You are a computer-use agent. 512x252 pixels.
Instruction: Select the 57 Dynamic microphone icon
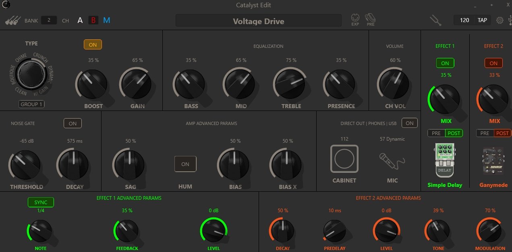(x=392, y=162)
